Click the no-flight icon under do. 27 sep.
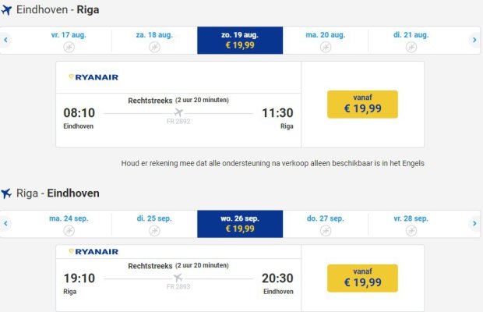Screen dimensions: 483x312 tap(325, 230)
